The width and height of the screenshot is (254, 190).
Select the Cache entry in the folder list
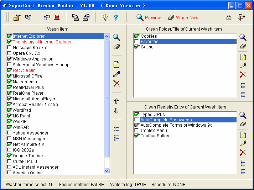coord(147,47)
